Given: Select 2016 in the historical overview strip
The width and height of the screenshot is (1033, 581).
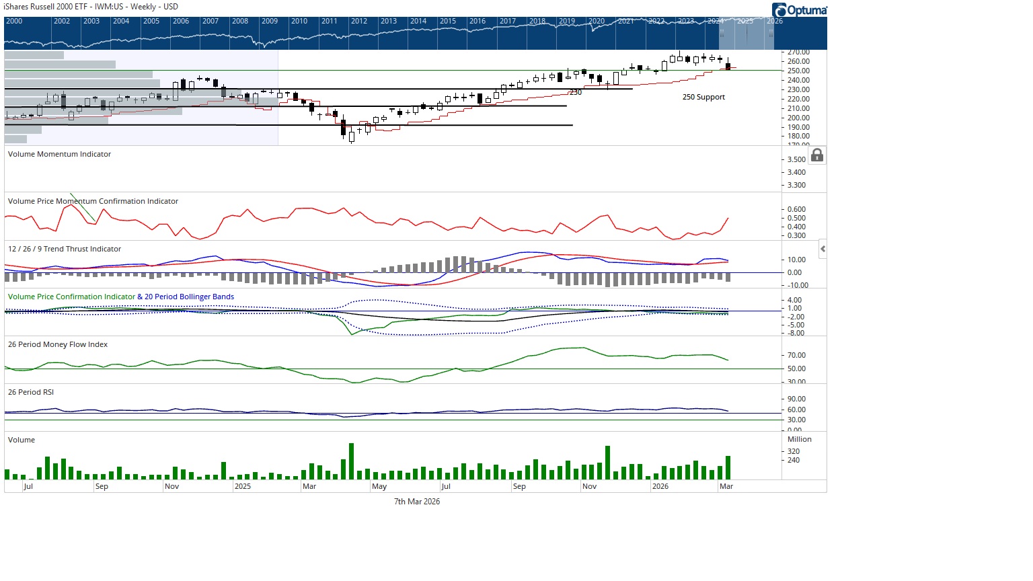Looking at the screenshot, I should pyautogui.click(x=477, y=21).
